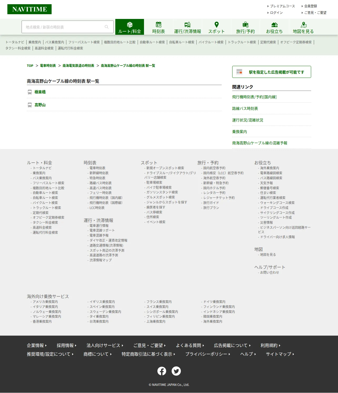Open ドイツ乗換案内 footer link
This screenshot has width=338, height=393.
[214, 302]
